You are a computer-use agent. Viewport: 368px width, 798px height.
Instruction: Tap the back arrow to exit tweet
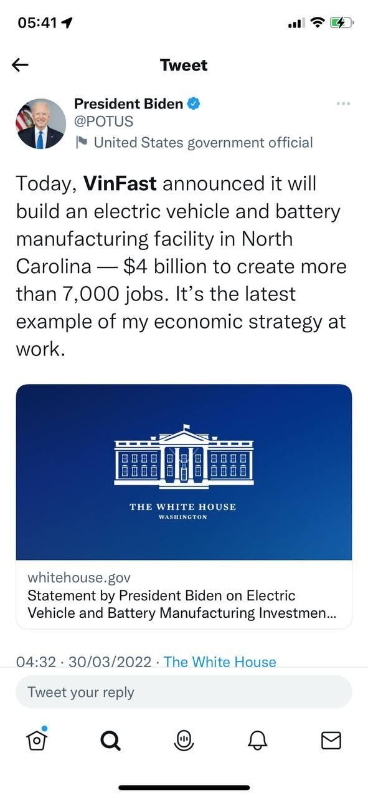[21, 64]
